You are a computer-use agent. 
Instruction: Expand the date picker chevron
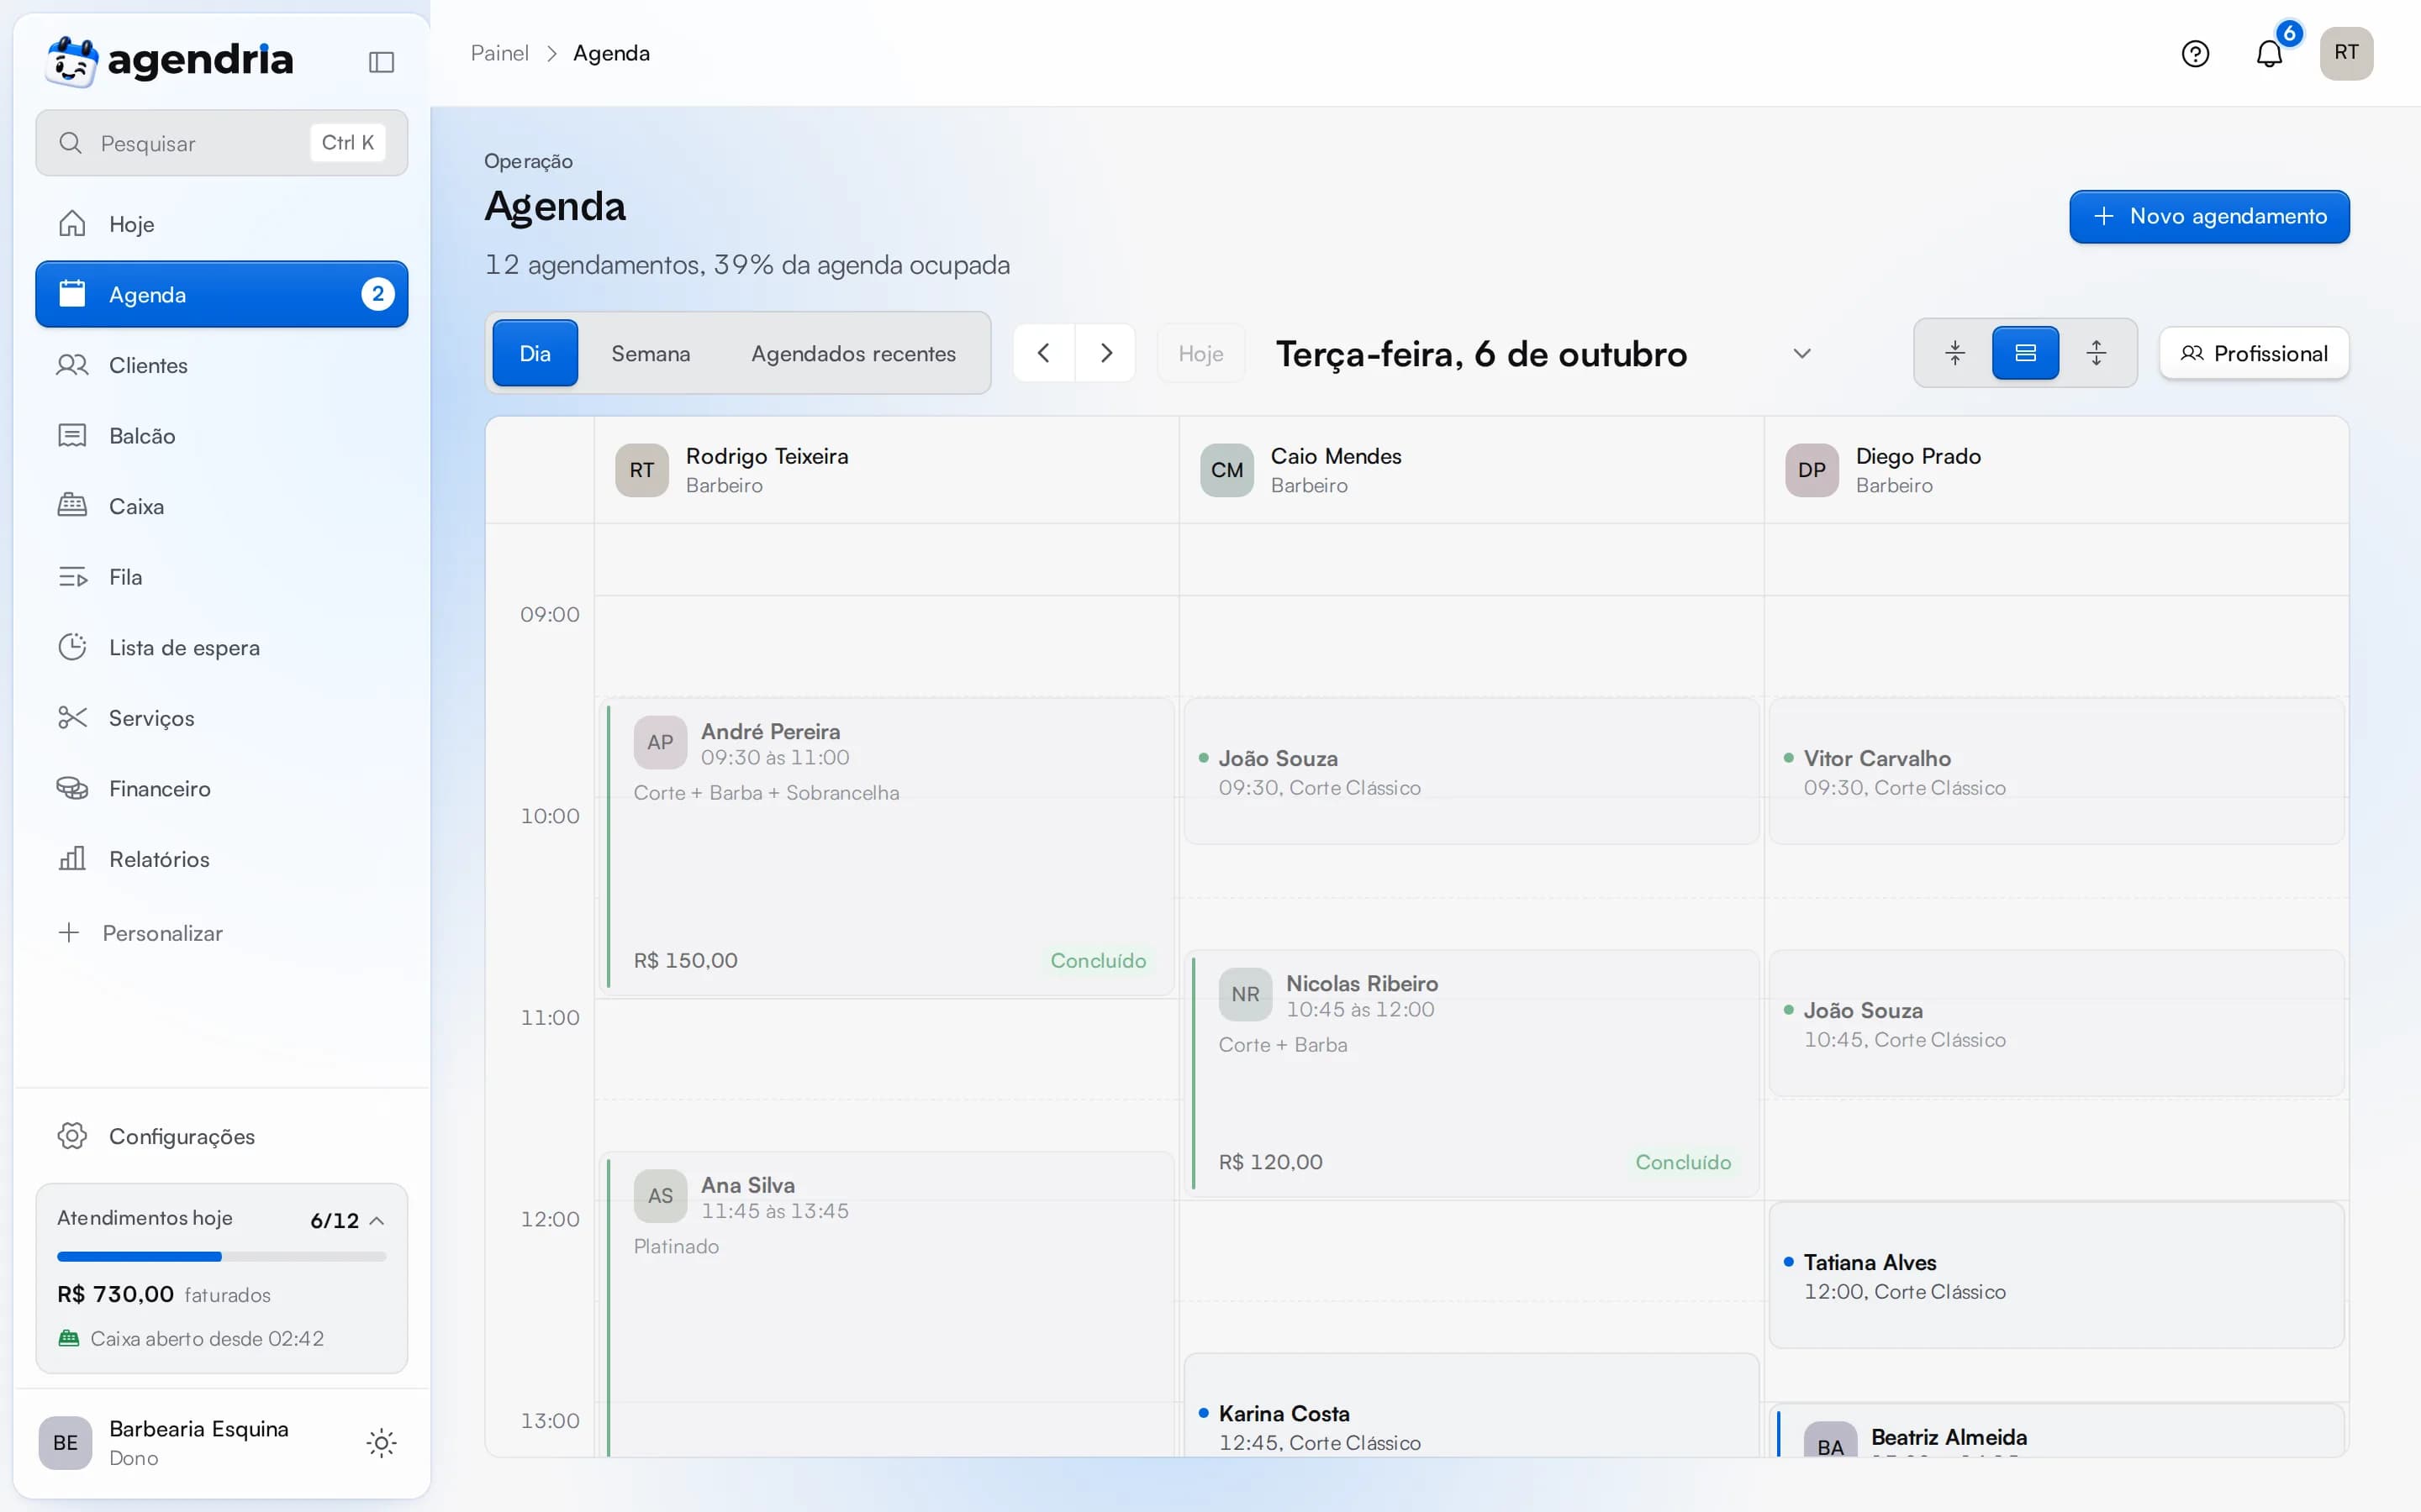(1801, 354)
